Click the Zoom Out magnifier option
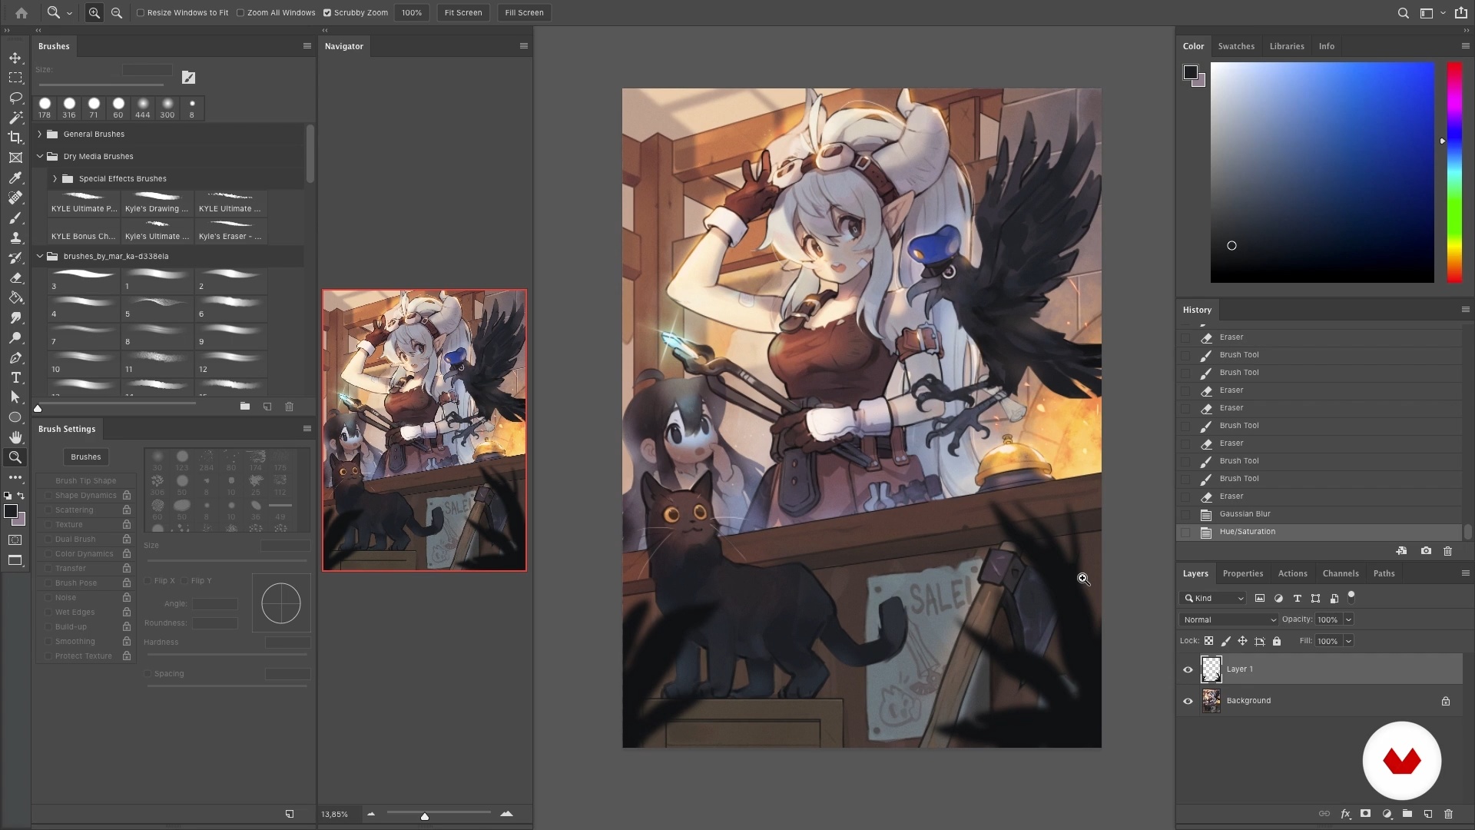The image size is (1475, 830). (117, 12)
